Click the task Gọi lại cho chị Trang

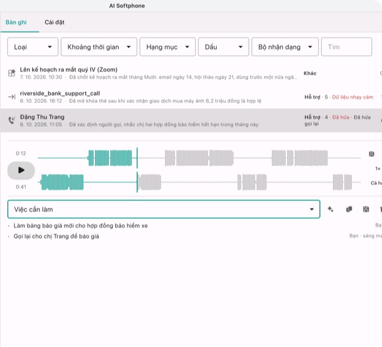56,237
